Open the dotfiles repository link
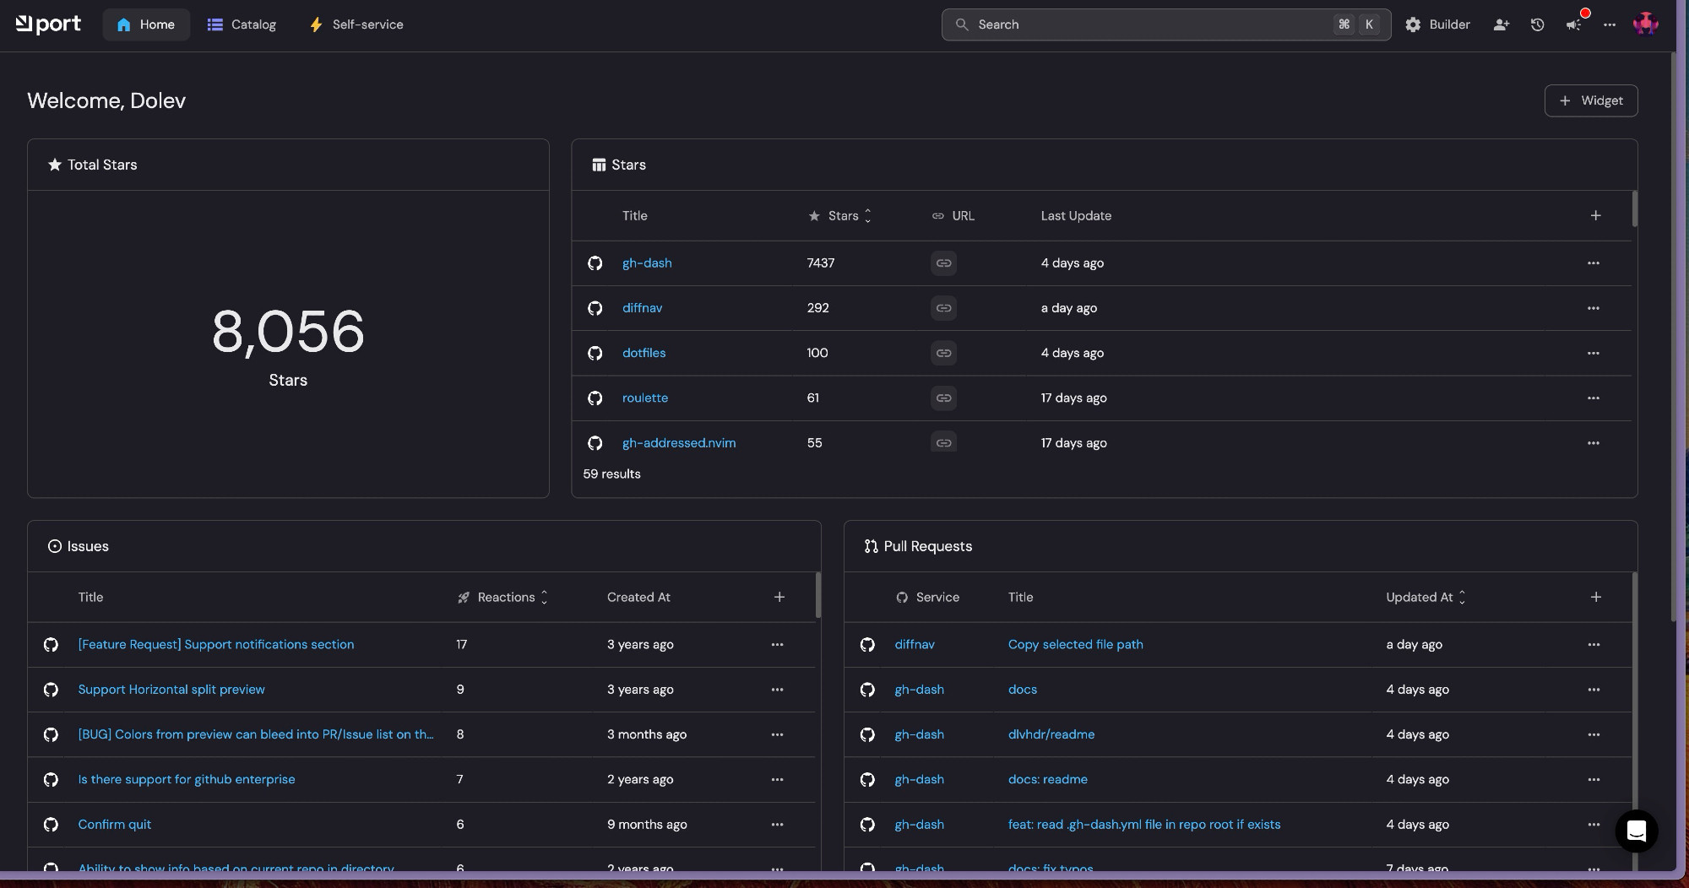 644,353
